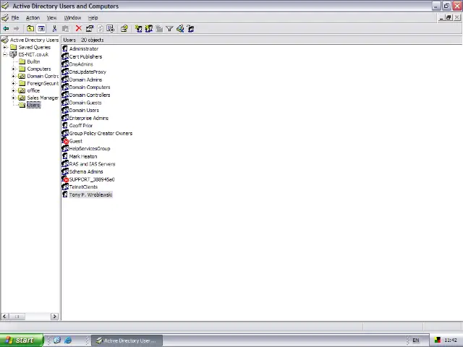Click the Up one level folder icon

click(x=30, y=29)
